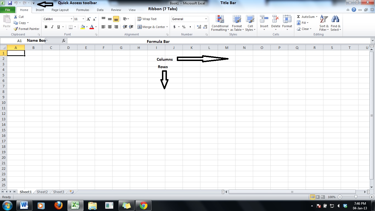Screen dimensions: 375x211
Task: Click the AutoSum sigma icon
Action: point(299,17)
